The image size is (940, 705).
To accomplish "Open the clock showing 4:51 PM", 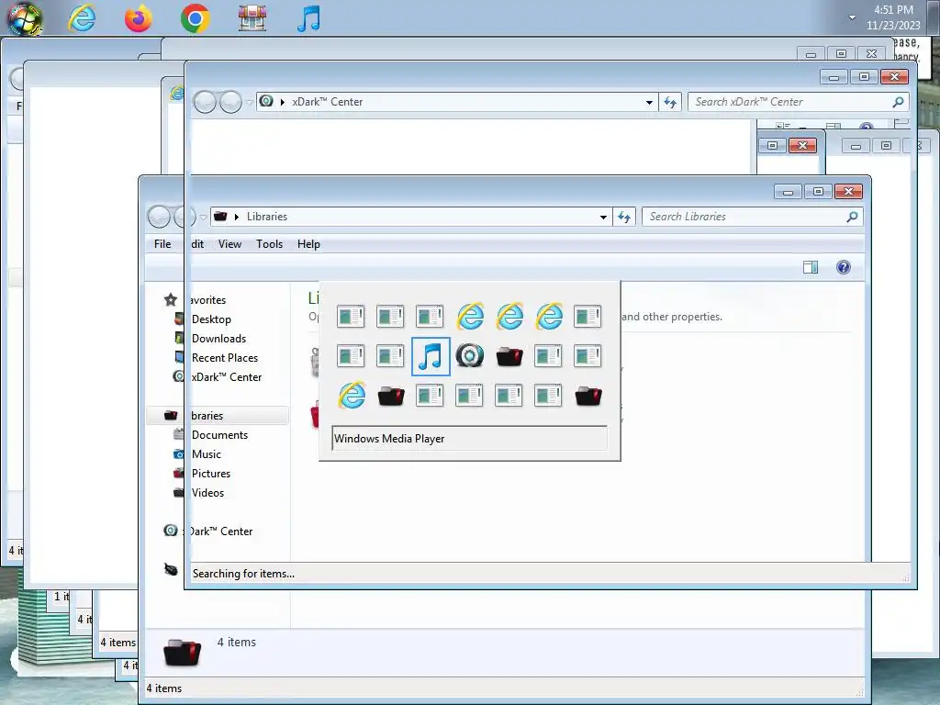I will coord(893,17).
